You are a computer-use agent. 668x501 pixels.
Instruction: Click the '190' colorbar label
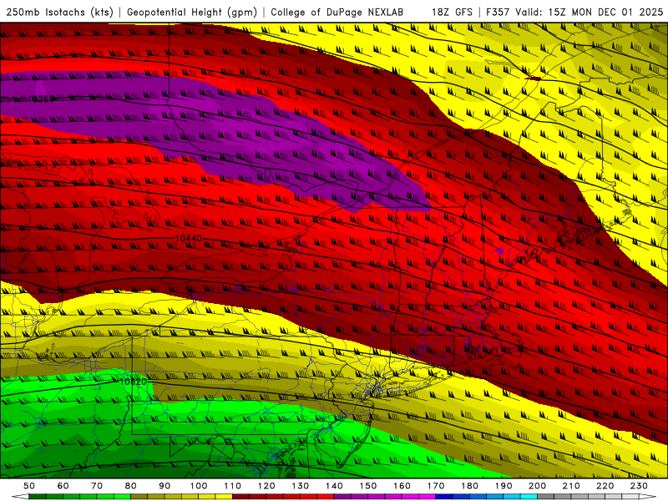click(504, 486)
